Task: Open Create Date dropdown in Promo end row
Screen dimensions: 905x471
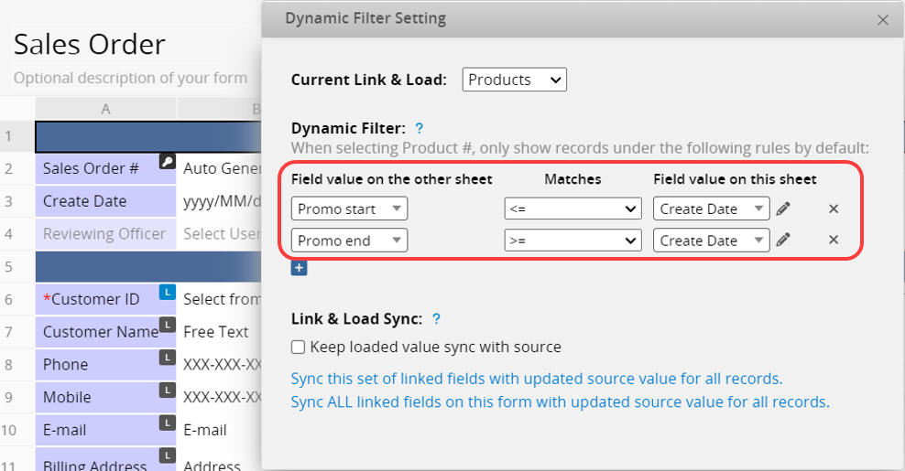Action: click(711, 241)
